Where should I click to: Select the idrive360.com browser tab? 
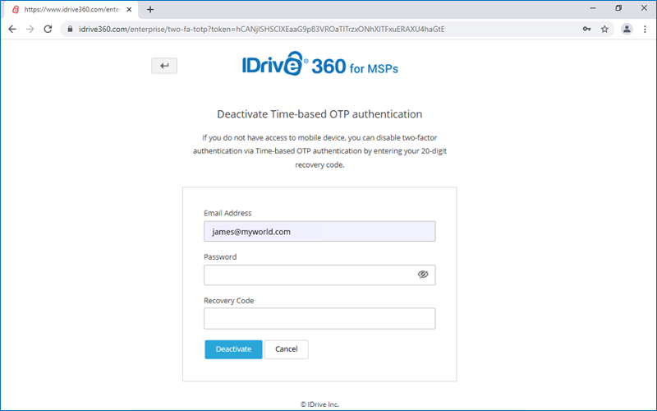pyautogui.click(x=71, y=9)
